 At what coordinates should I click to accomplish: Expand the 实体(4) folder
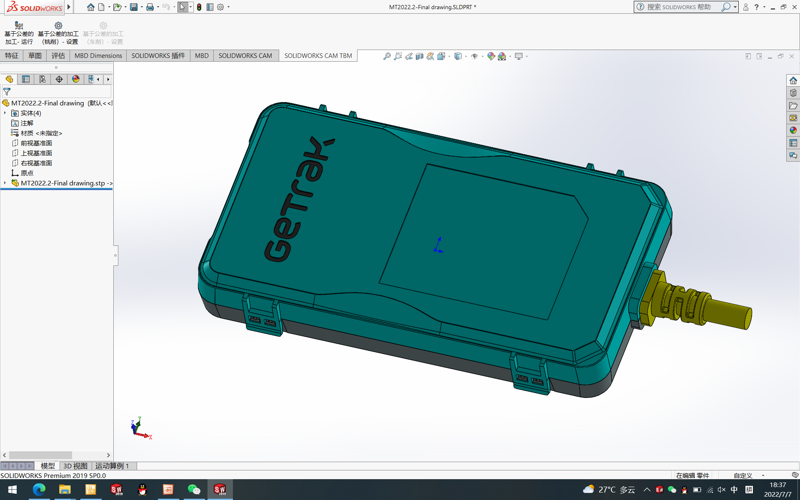click(5, 113)
